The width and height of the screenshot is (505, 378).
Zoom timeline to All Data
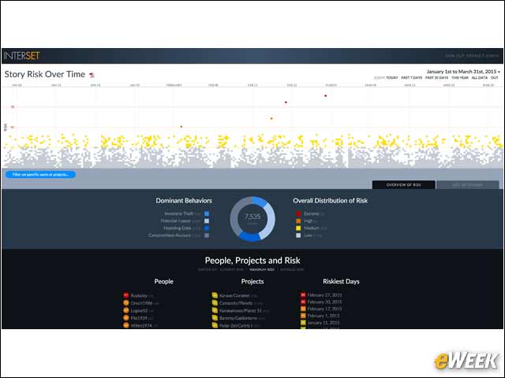tap(479, 78)
